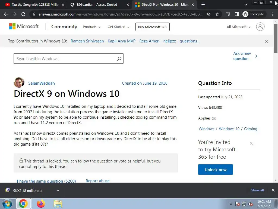278x209 pixels.
Task: Open Reza Ameri contributor profile
Action: coord(150,41)
